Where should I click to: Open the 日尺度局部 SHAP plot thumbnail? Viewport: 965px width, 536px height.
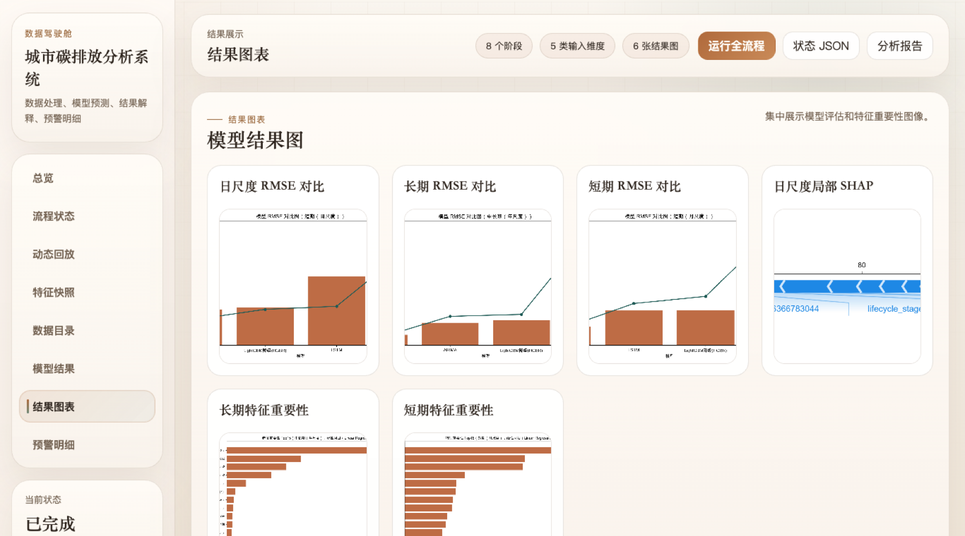tap(847, 286)
